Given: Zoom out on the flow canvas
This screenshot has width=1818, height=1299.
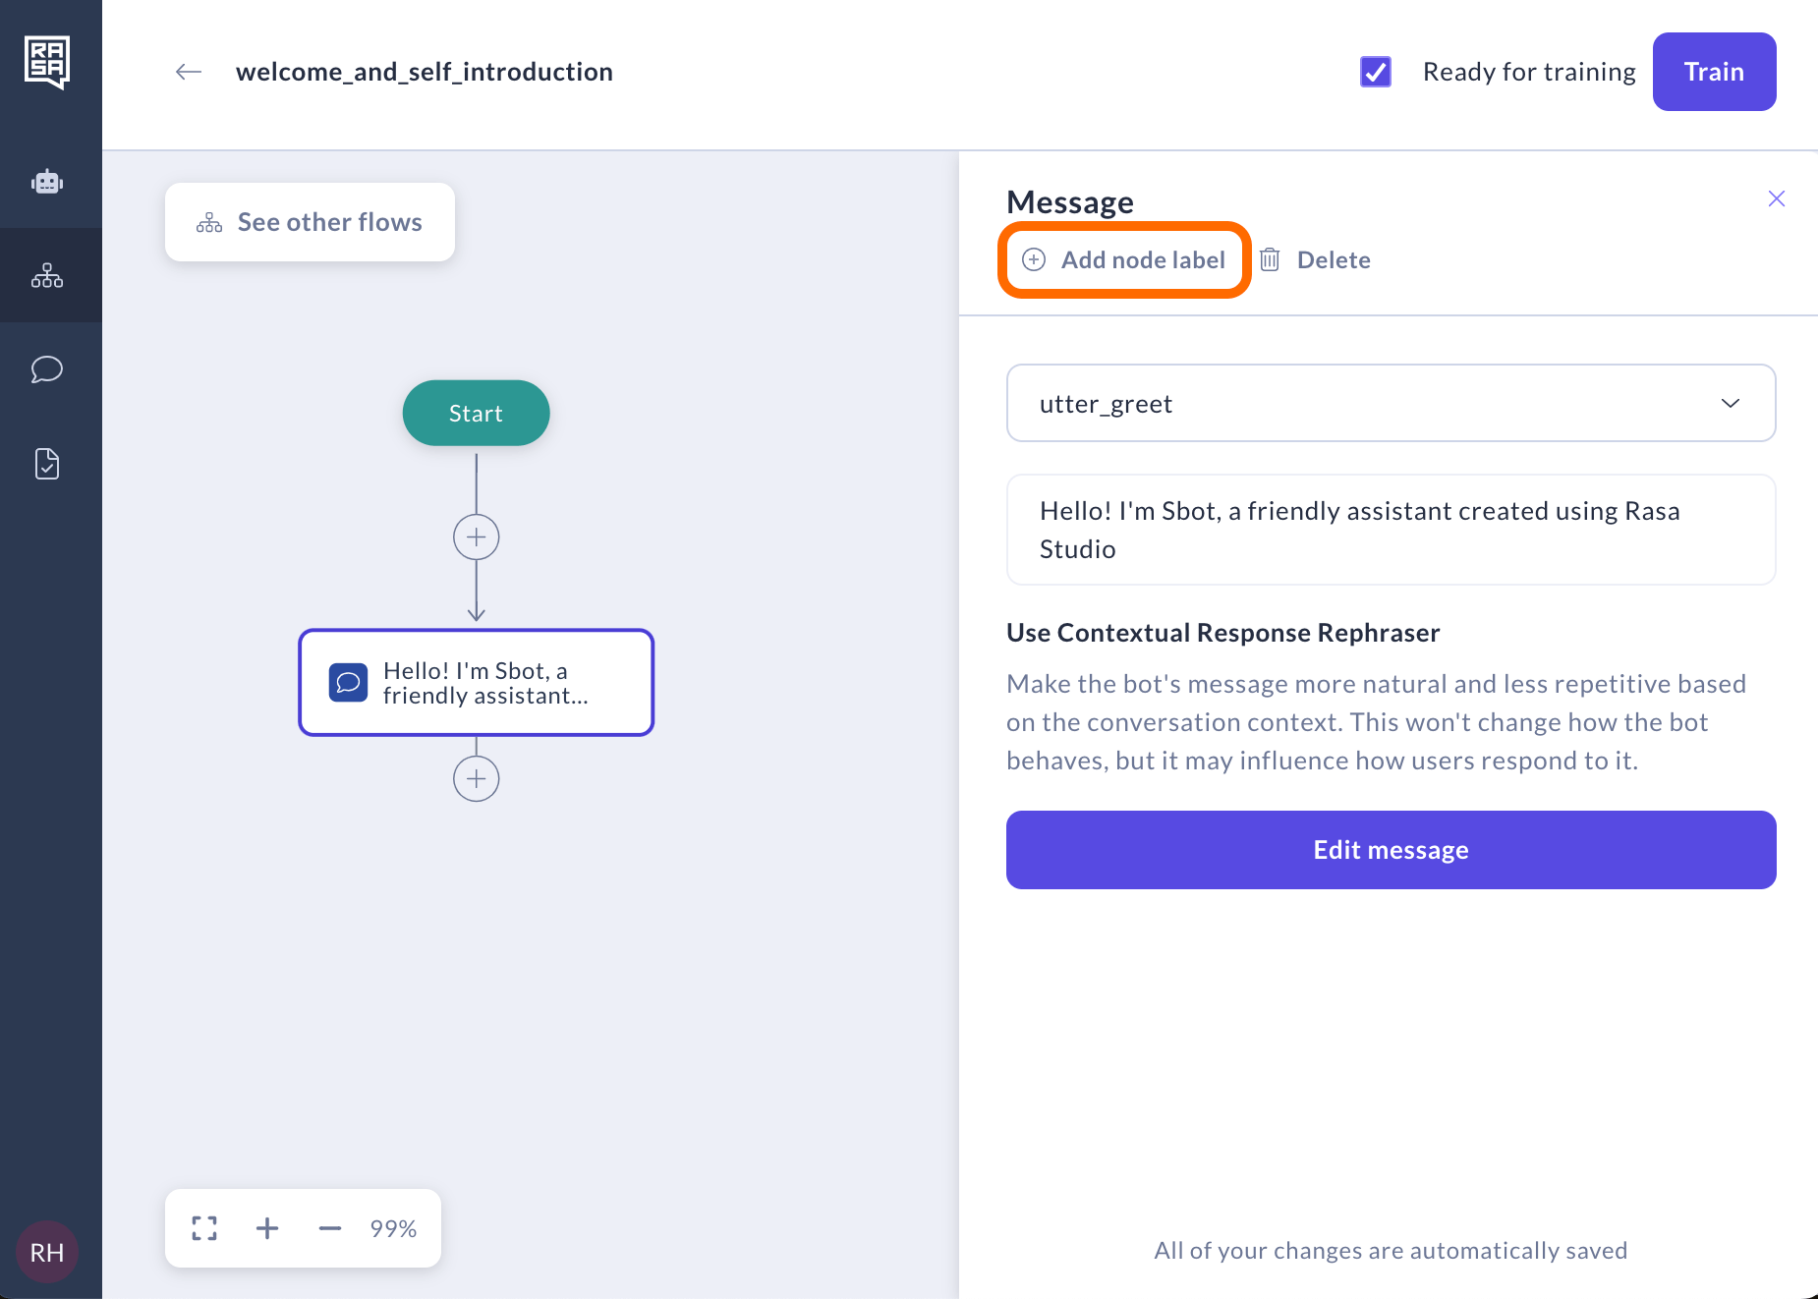Looking at the screenshot, I should [x=330, y=1228].
